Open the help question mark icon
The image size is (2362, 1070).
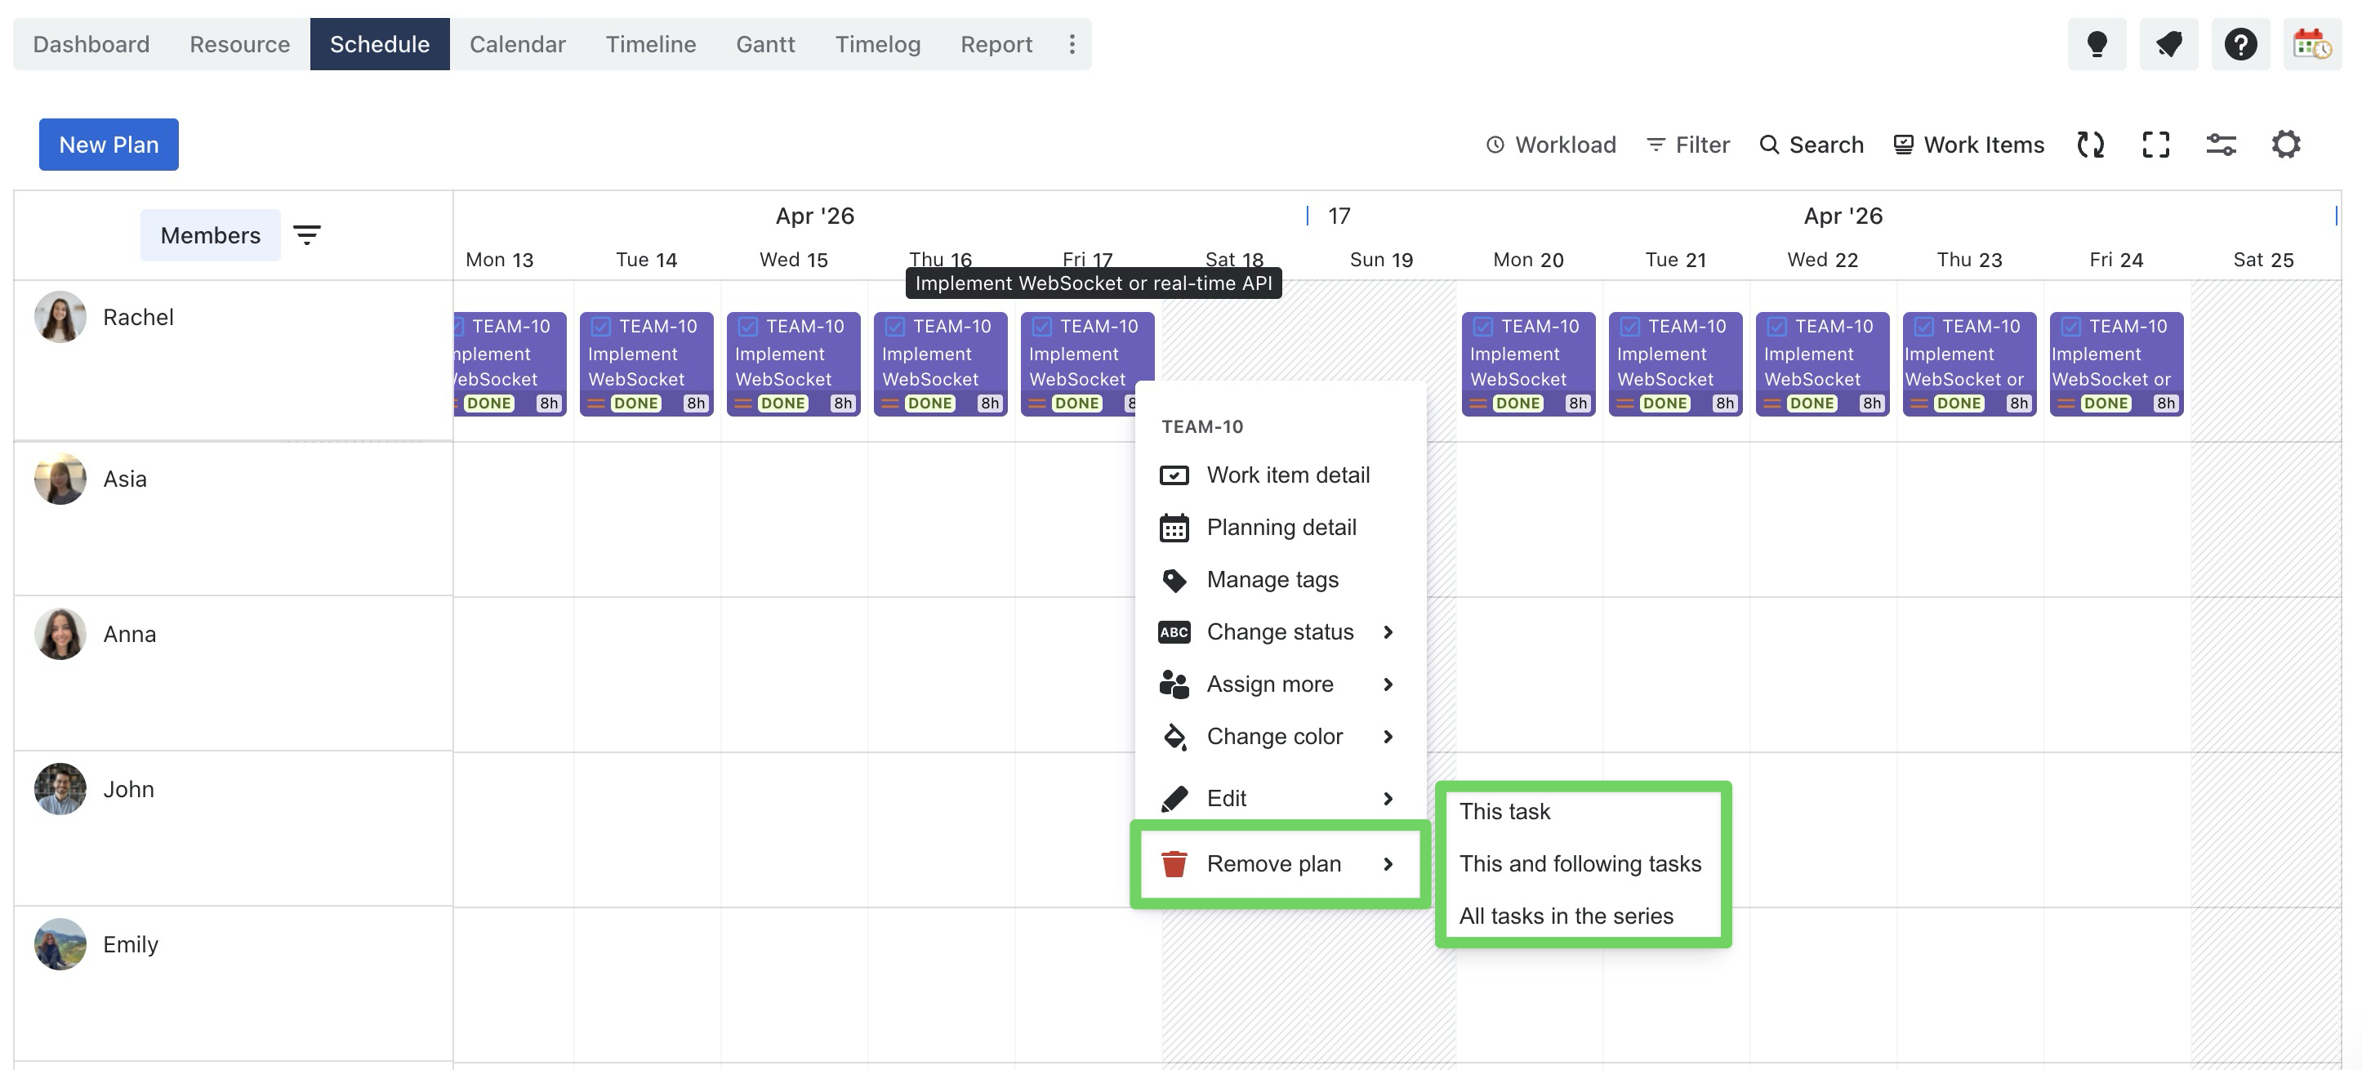[2240, 44]
